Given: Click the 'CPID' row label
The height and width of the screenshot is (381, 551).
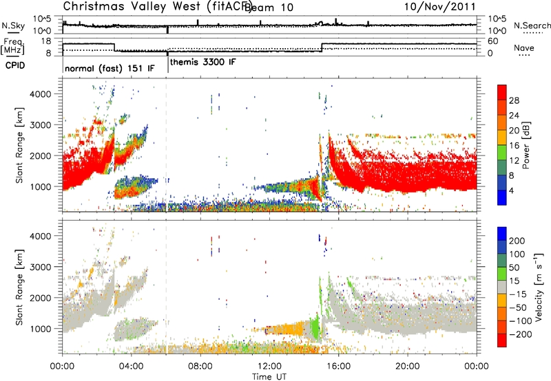Looking at the screenshot, I should click(x=15, y=65).
